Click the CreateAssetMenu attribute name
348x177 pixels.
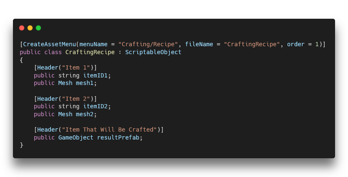(x=49, y=44)
